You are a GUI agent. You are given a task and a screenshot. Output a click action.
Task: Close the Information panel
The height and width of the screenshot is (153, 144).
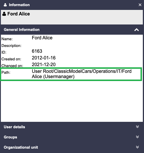tap(140, 5)
